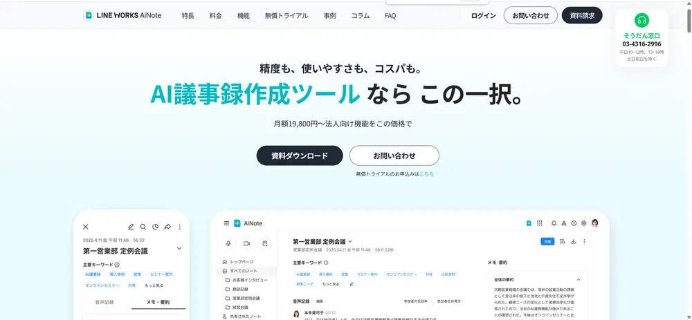Click the green headset support icon
This screenshot has height=320, width=692.
click(641, 20)
